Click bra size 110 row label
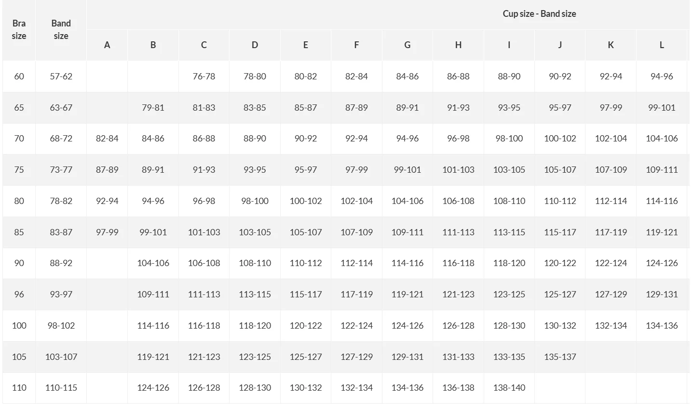The height and width of the screenshot is (408, 693). [19, 387]
